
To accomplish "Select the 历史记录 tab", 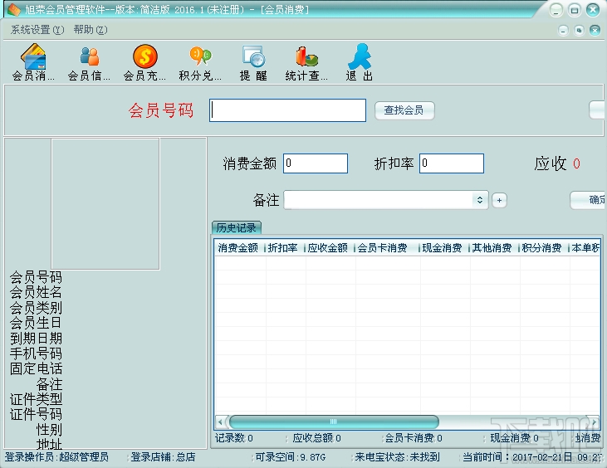I will (237, 227).
